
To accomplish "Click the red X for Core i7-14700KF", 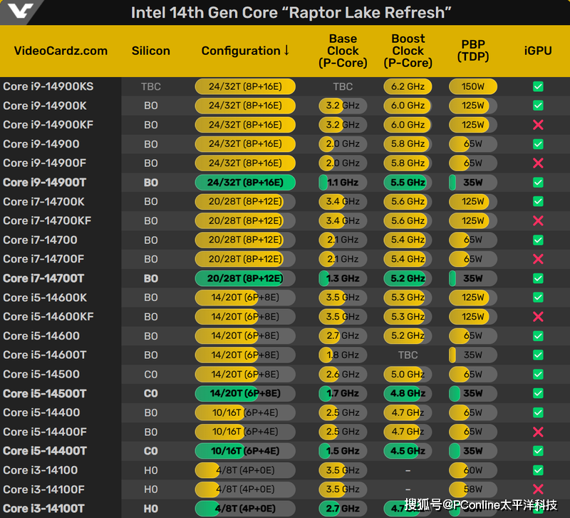I will point(538,220).
